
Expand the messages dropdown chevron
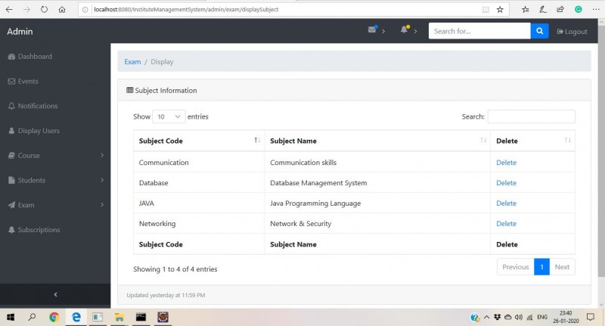383,31
